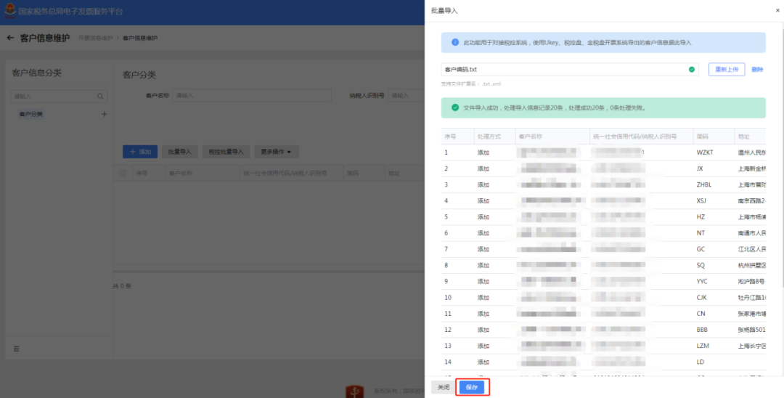The width and height of the screenshot is (784, 398).
Task: Open 开票信息维护 breadcrumb link
Action: [x=95, y=38]
